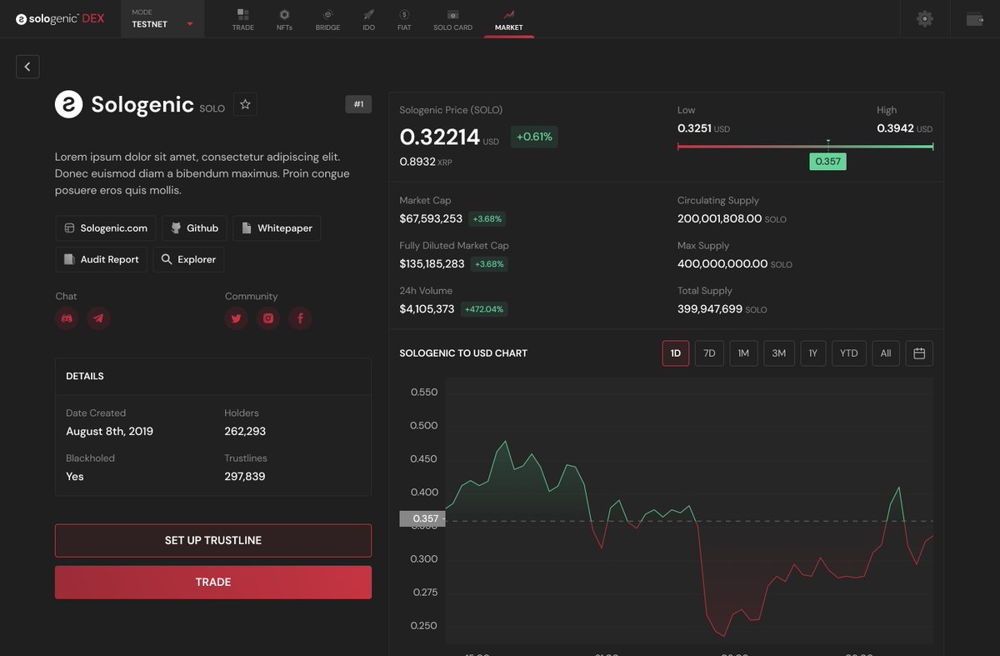The height and width of the screenshot is (656, 1000).
Task: Click the Fully Diluted value $135,185,283
Action: (432, 263)
